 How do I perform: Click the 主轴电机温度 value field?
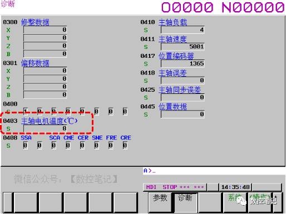click(45, 128)
